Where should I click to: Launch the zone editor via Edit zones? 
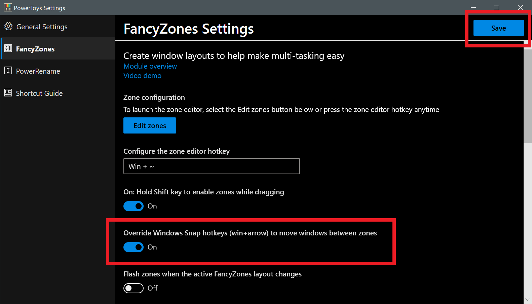[150, 125]
